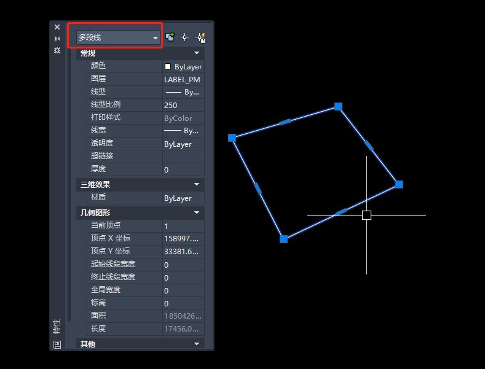Edit the 标高 value

pyautogui.click(x=183, y=303)
